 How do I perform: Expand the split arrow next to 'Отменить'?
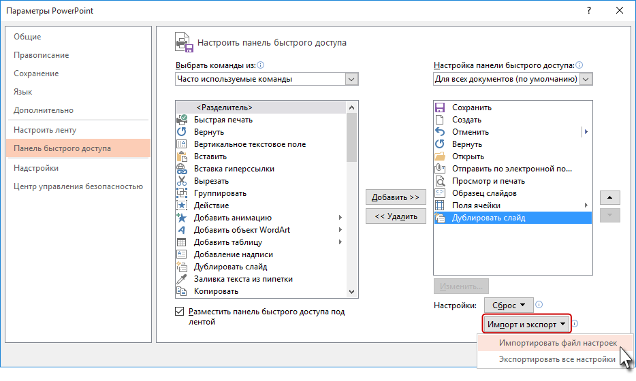[x=586, y=132]
